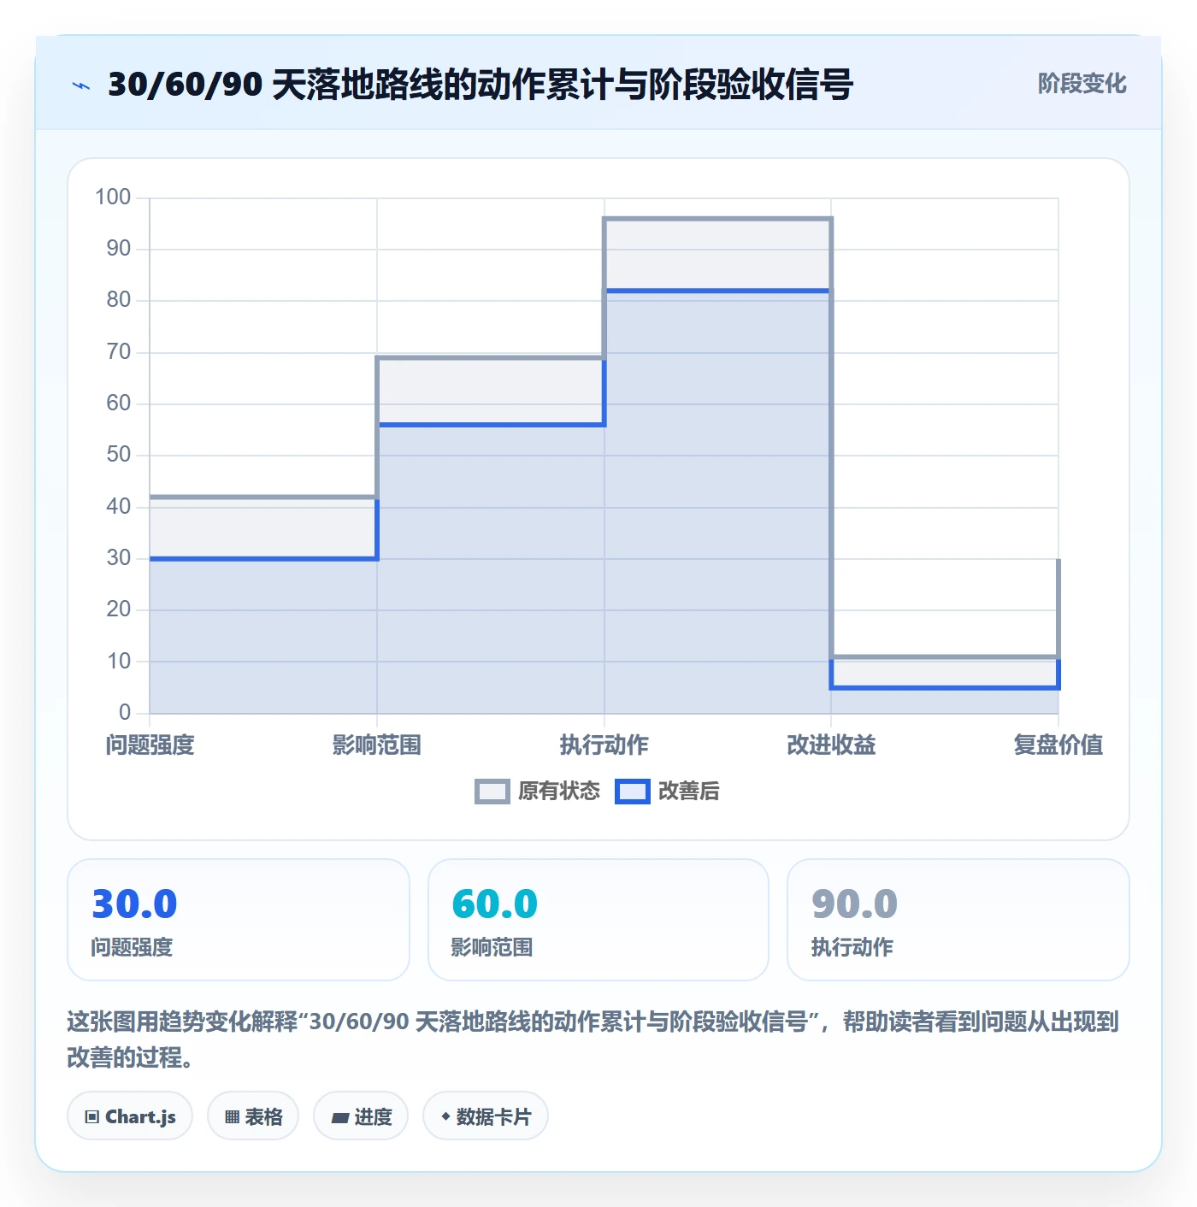This screenshot has width=1197, height=1207.
Task: Select the 数据卡片 tag
Action: (x=486, y=1116)
